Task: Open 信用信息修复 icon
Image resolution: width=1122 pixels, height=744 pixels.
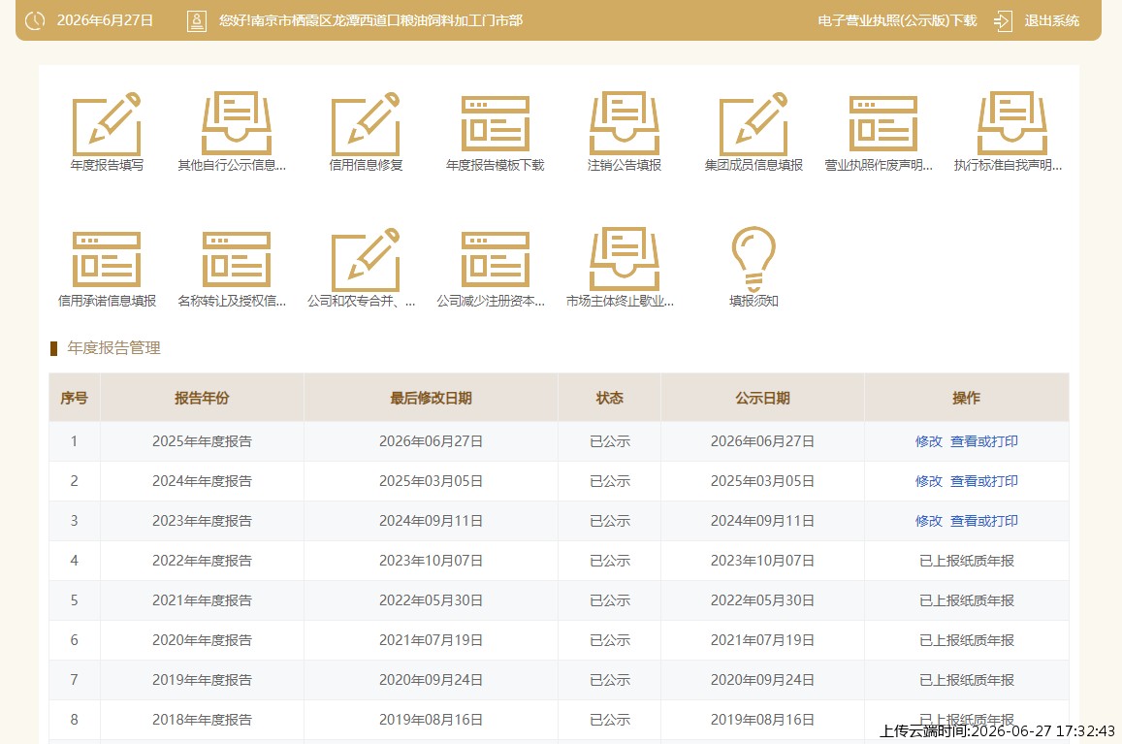Action: pos(366,123)
